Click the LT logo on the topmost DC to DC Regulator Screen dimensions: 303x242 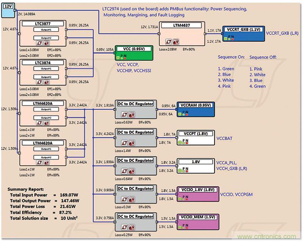click(x=124, y=114)
